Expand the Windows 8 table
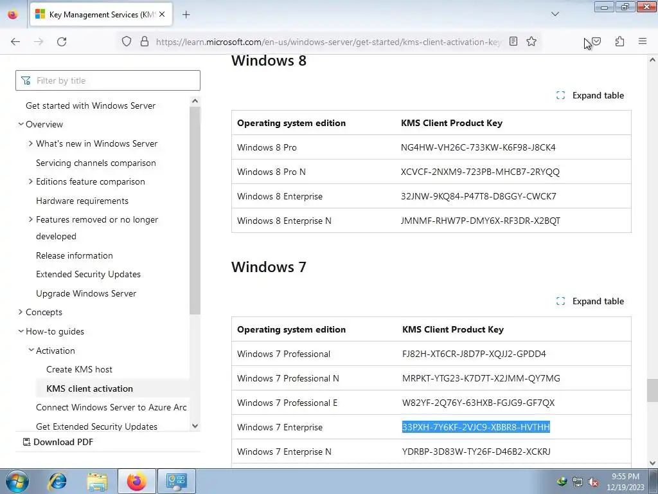The width and height of the screenshot is (658, 494). 590,95
